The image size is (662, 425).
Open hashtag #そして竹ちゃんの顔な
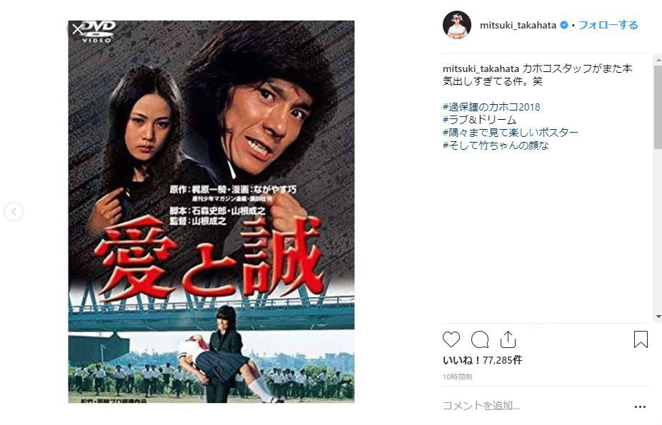pos(496,145)
